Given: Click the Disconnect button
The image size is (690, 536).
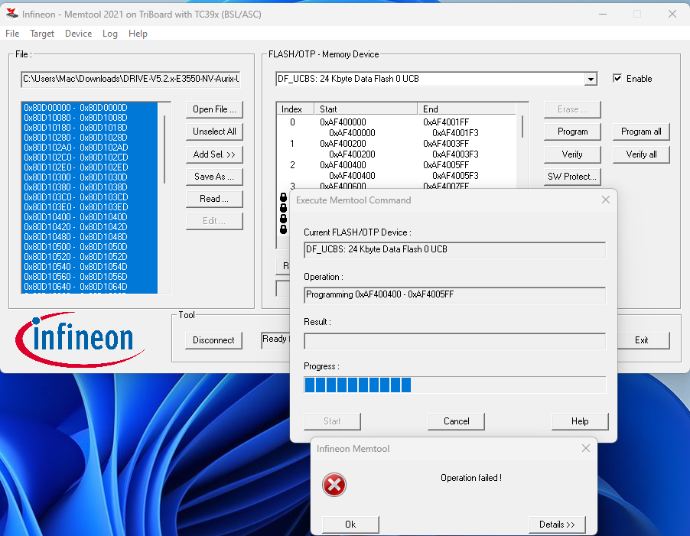Looking at the screenshot, I should pos(213,340).
